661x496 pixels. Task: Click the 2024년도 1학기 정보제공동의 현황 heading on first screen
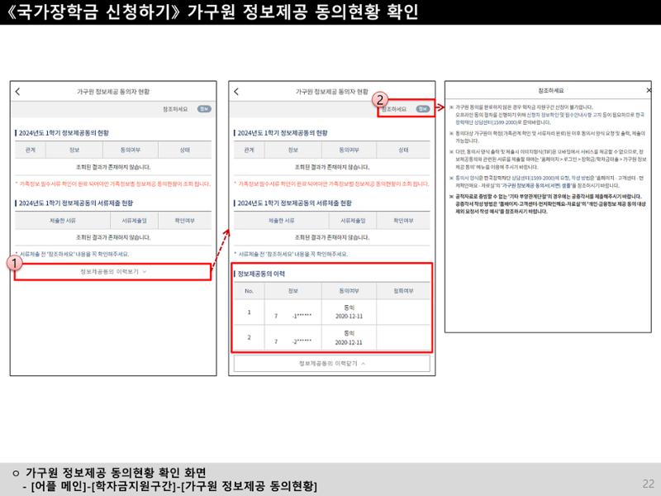coord(64,133)
